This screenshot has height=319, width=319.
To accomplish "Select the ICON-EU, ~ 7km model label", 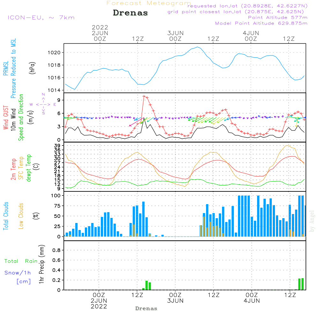I will (41, 18).
